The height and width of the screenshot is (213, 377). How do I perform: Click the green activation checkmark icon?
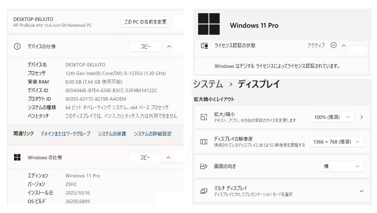pos(334,45)
